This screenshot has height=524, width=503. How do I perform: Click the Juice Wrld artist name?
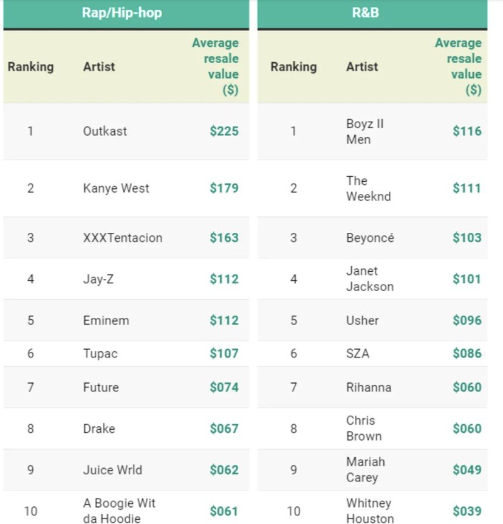tap(112, 470)
